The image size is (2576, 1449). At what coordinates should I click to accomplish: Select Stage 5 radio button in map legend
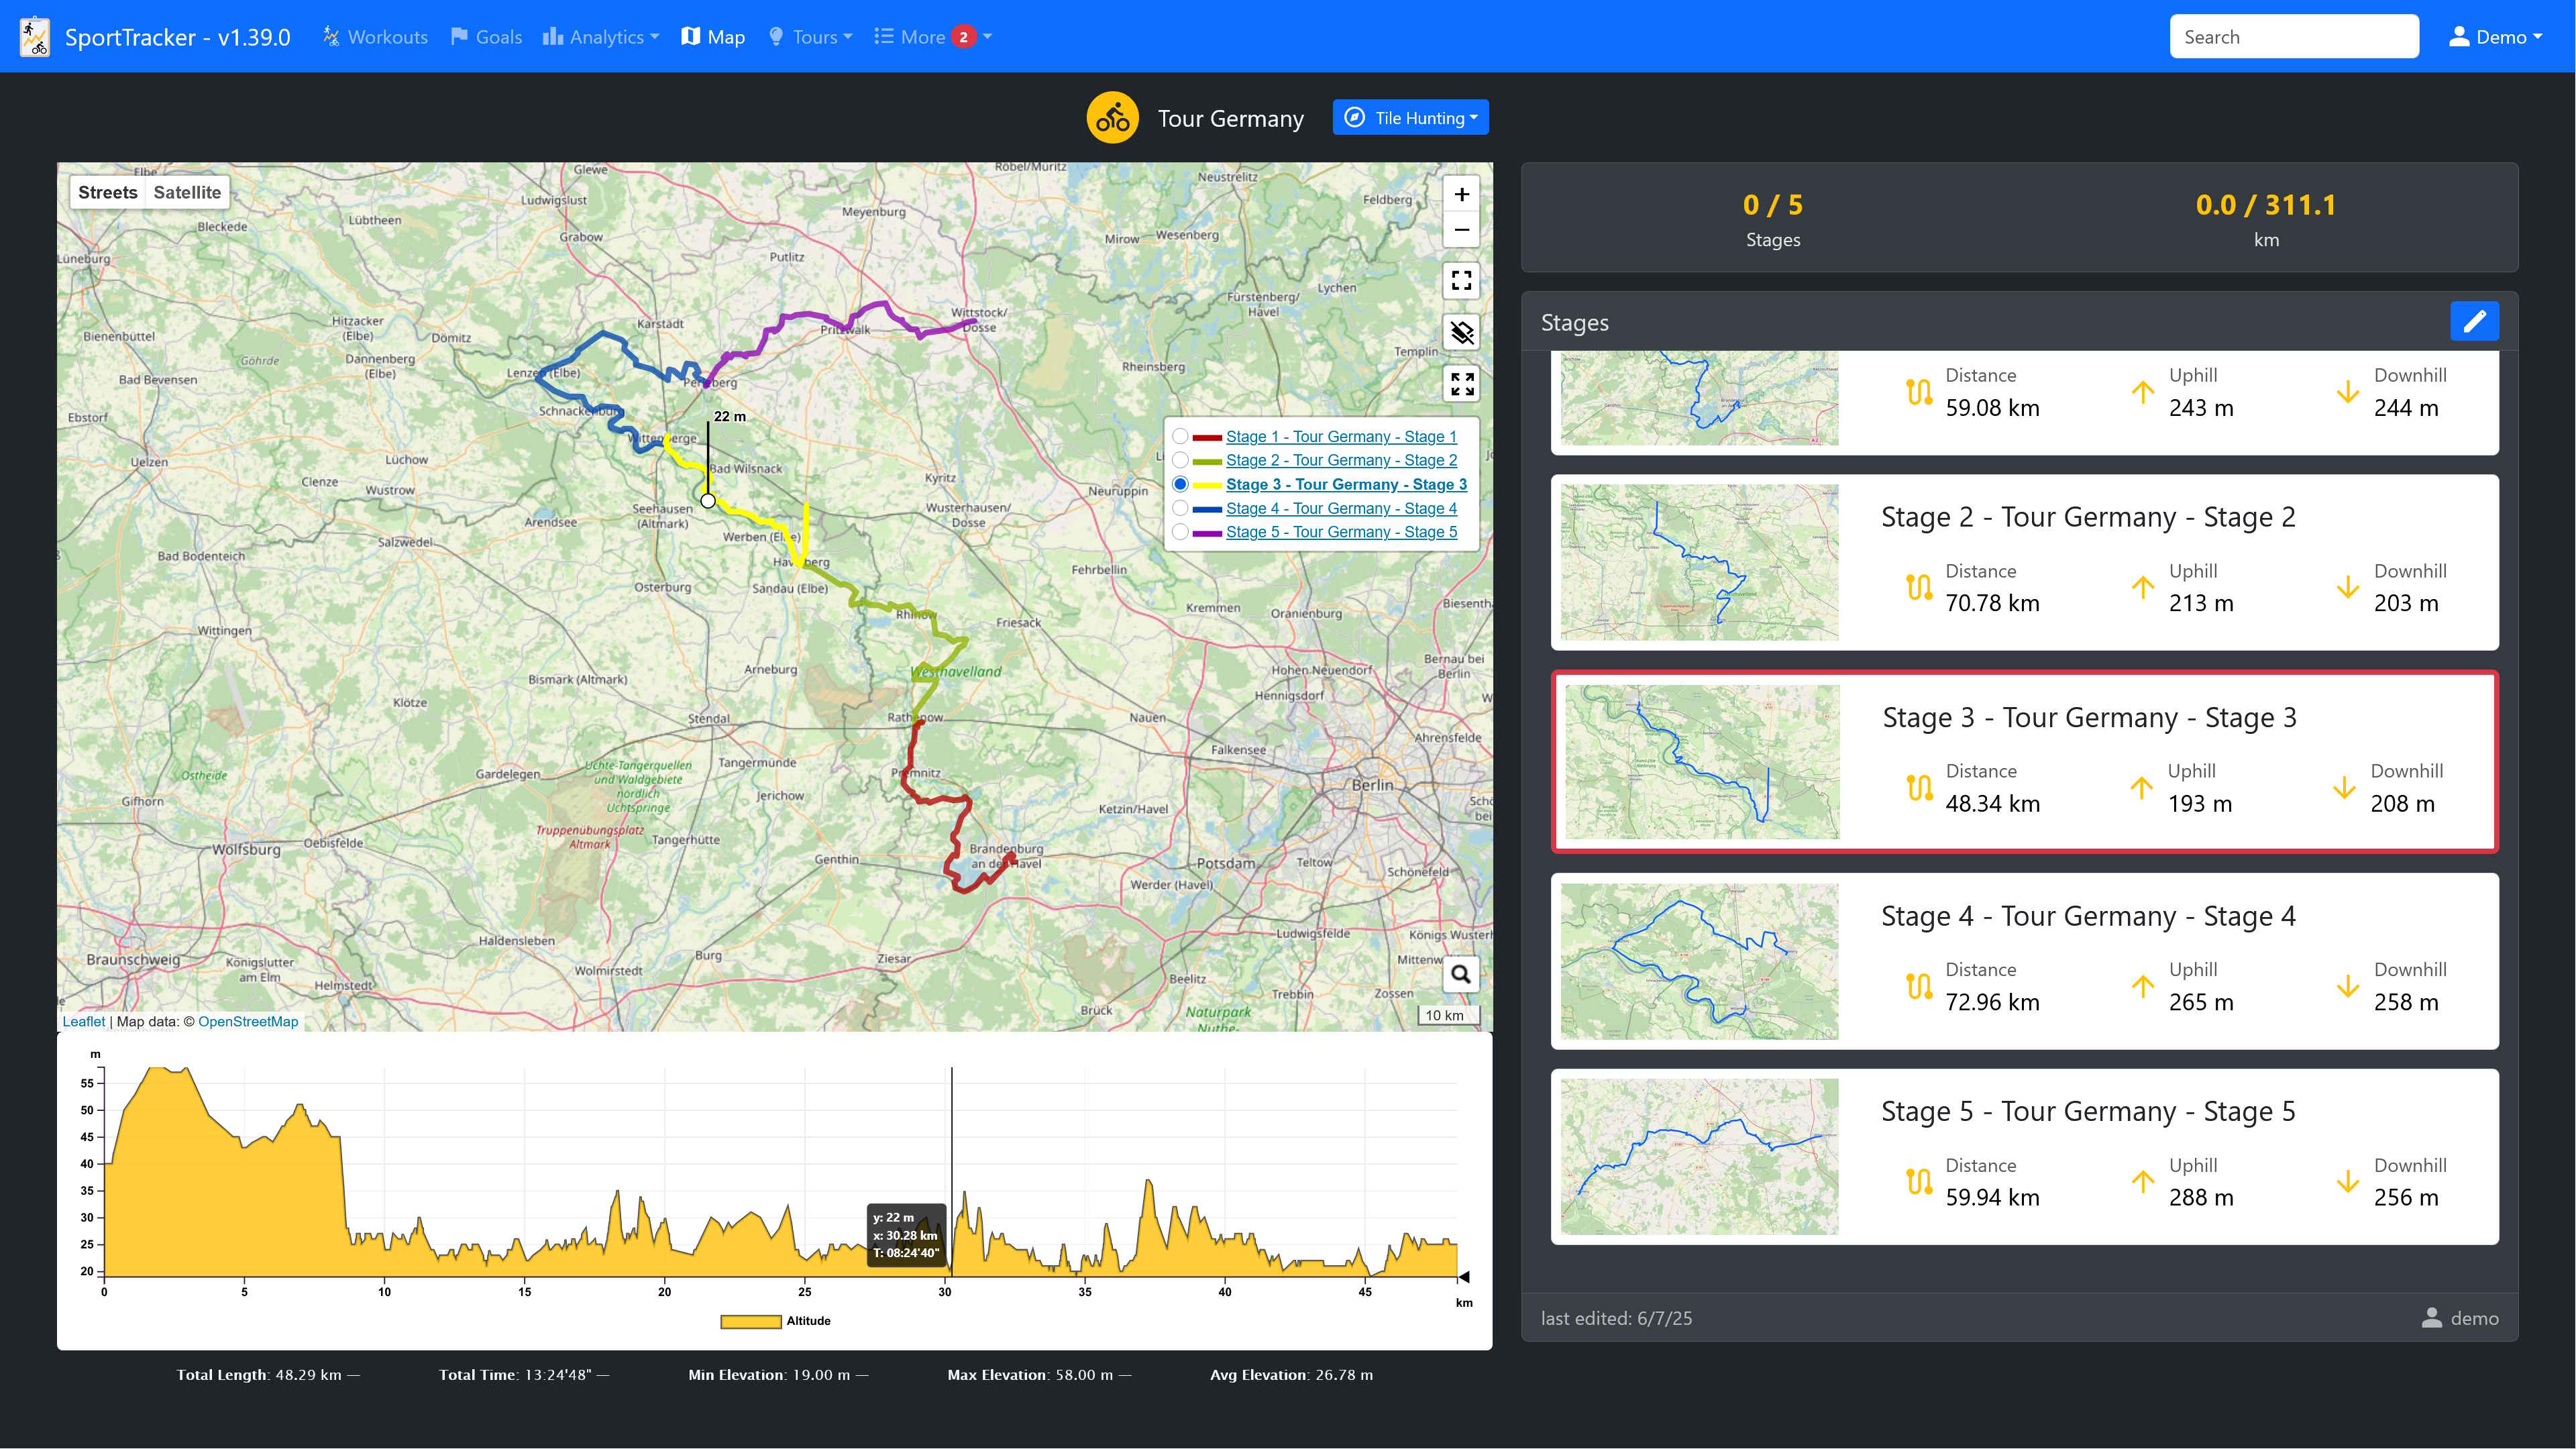[1180, 532]
